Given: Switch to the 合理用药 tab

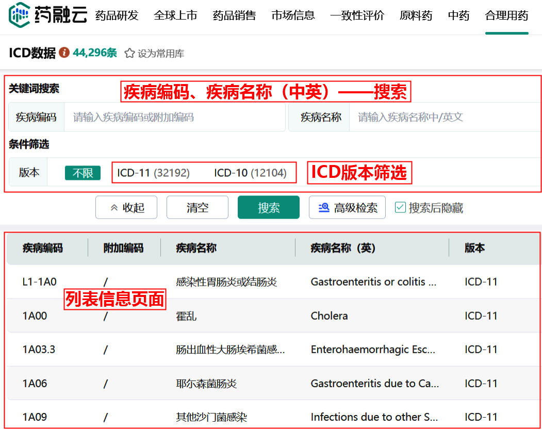Looking at the screenshot, I should click(x=506, y=15).
